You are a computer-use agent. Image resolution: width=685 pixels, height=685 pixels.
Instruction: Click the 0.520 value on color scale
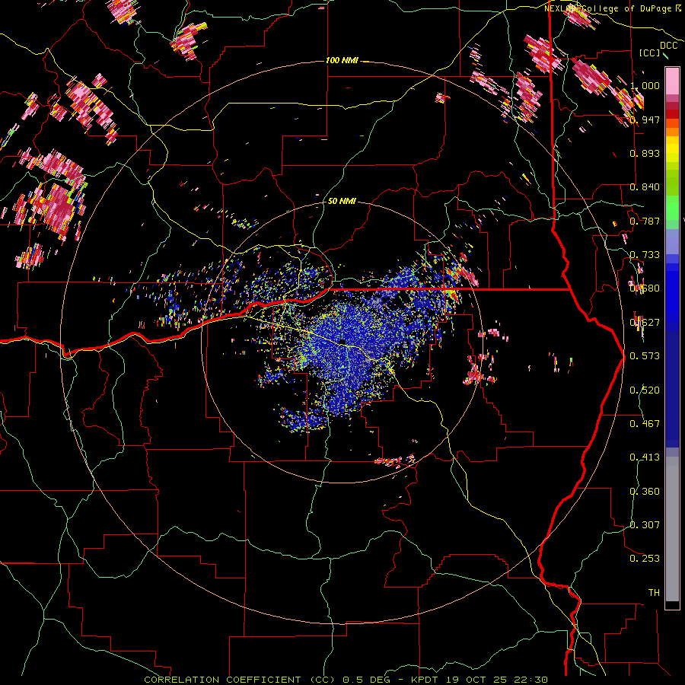645,390
